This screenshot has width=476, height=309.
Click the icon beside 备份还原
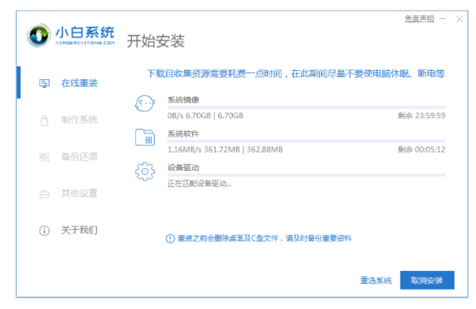[x=44, y=156]
